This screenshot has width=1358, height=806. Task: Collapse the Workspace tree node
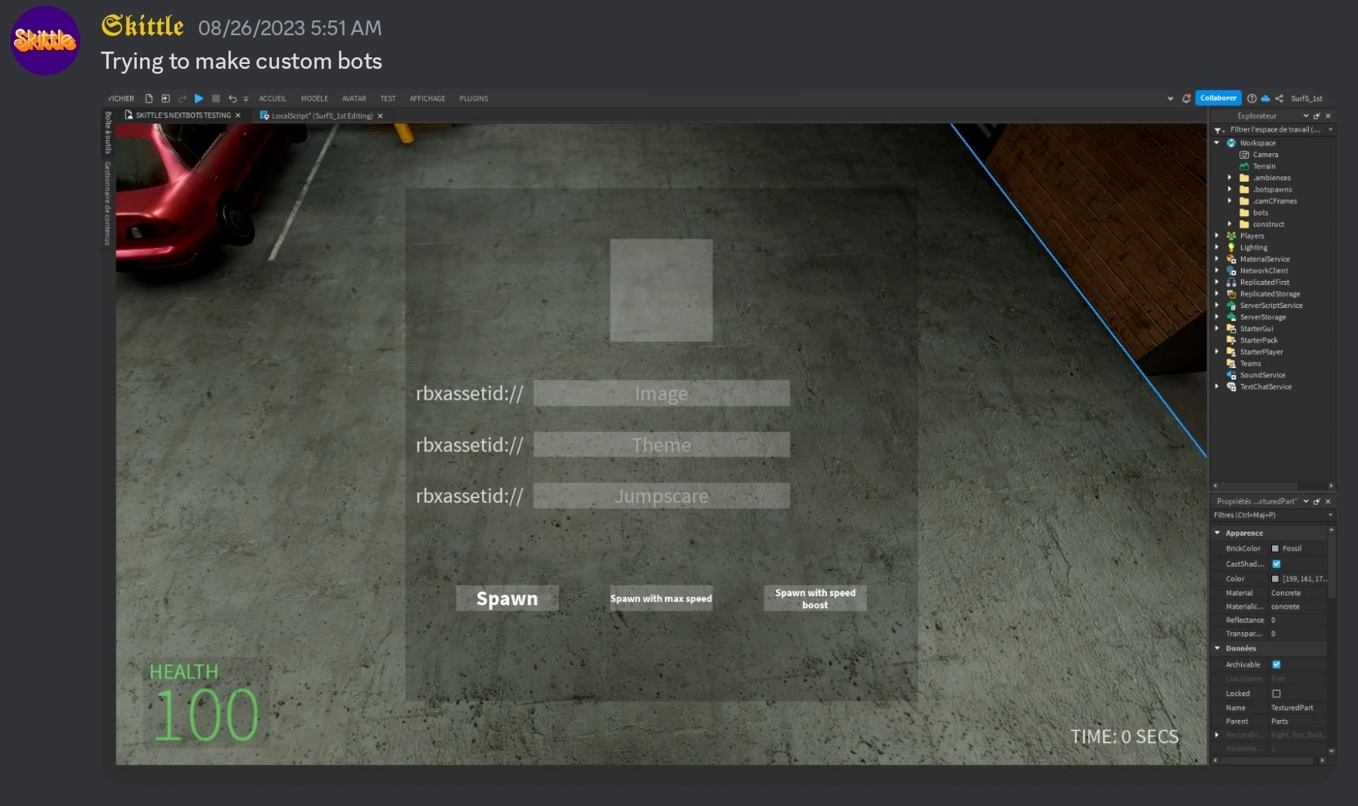point(1216,143)
